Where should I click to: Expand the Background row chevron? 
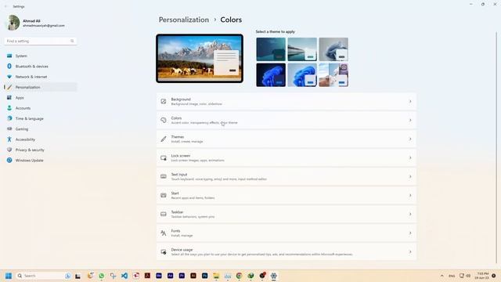[410, 101]
